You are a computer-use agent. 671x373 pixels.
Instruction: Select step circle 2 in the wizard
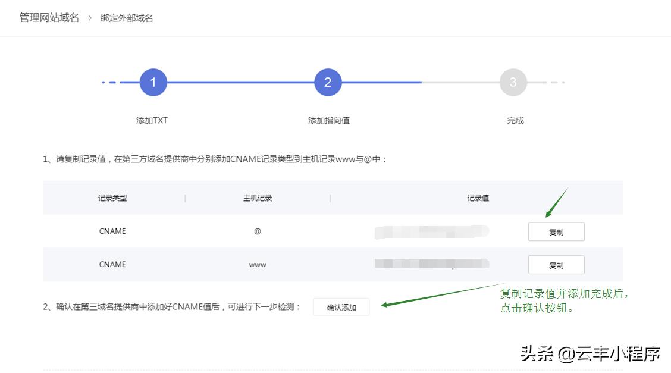pos(327,82)
